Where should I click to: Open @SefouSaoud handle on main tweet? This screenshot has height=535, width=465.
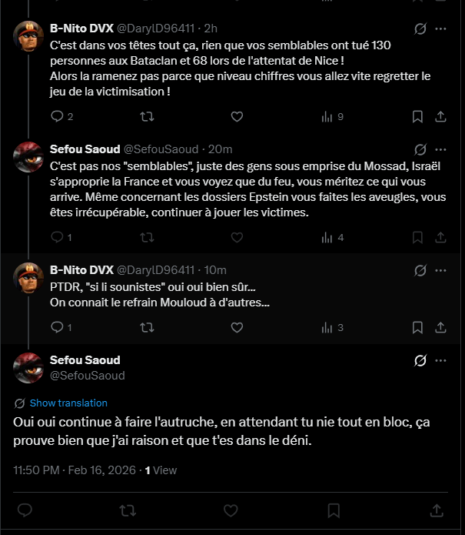click(87, 376)
